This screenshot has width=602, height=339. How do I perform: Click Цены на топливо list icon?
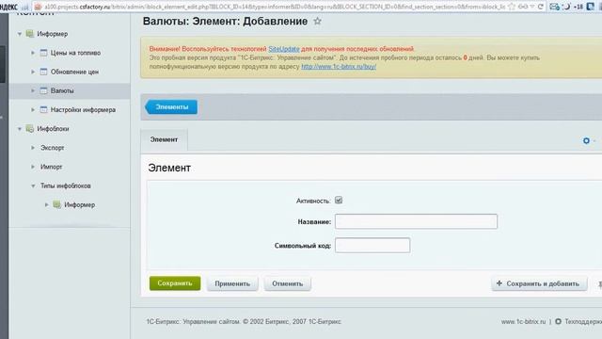coord(44,53)
